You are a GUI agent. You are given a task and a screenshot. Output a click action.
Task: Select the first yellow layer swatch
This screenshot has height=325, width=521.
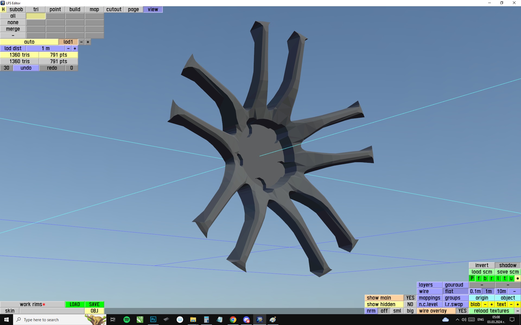36,16
